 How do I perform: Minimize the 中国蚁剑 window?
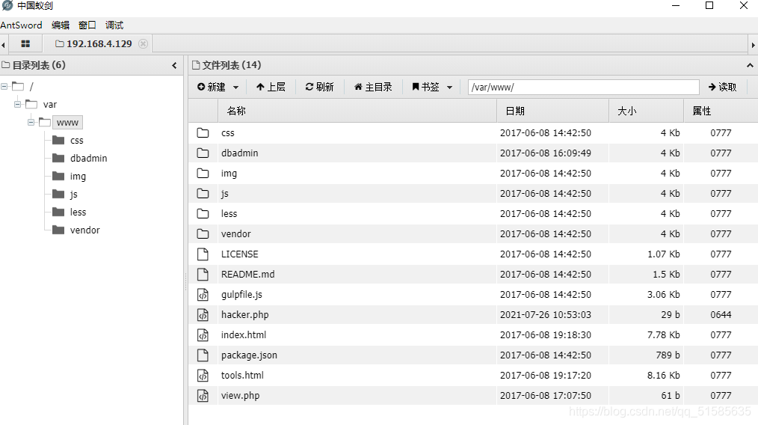pos(676,5)
